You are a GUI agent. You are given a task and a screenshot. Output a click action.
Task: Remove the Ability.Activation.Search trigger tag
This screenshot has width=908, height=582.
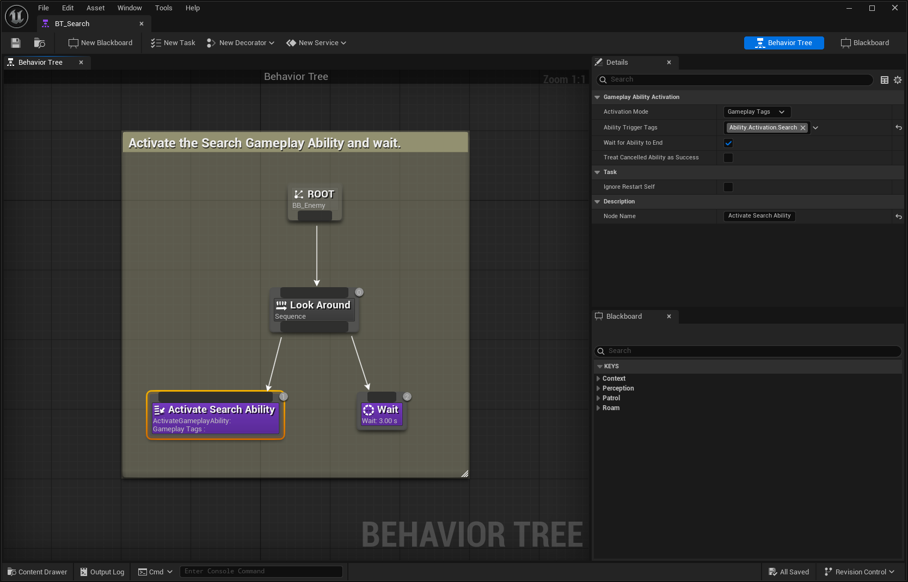[x=803, y=127]
